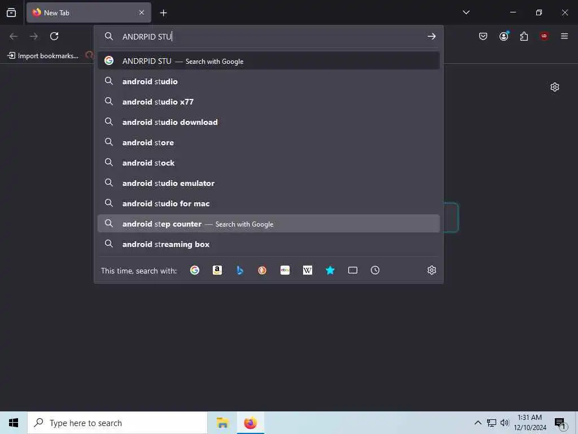Screen dimensions: 578x434
Task: Click the Go arrow in the address bar
Action: click(431, 36)
